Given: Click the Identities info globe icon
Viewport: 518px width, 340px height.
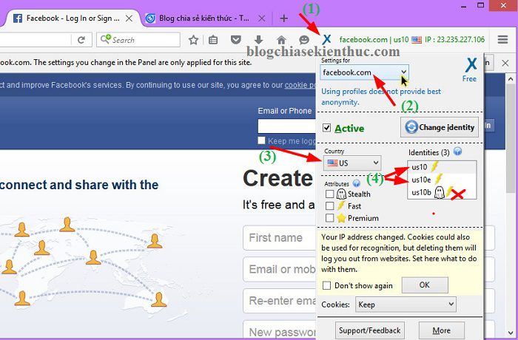Looking at the screenshot, I should [x=457, y=152].
